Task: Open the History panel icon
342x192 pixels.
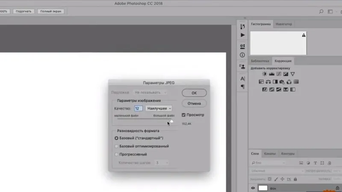Action: click(243, 26)
